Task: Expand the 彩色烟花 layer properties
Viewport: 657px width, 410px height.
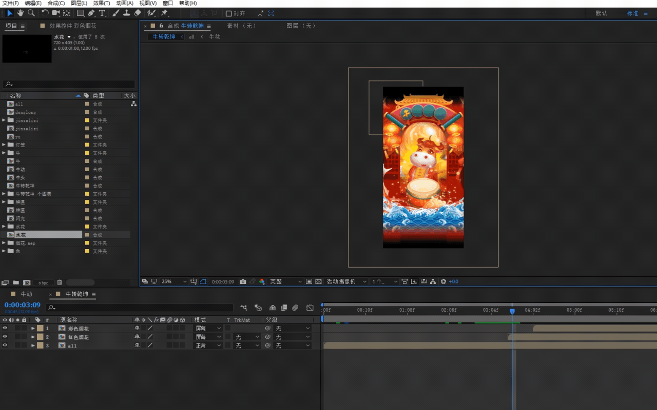Action: (x=33, y=329)
